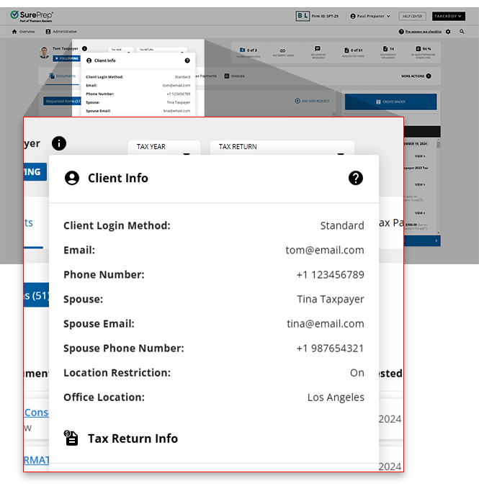The image size is (479, 486).
Task: Click large help icon in enlarged Client Info
Action: coord(356,179)
